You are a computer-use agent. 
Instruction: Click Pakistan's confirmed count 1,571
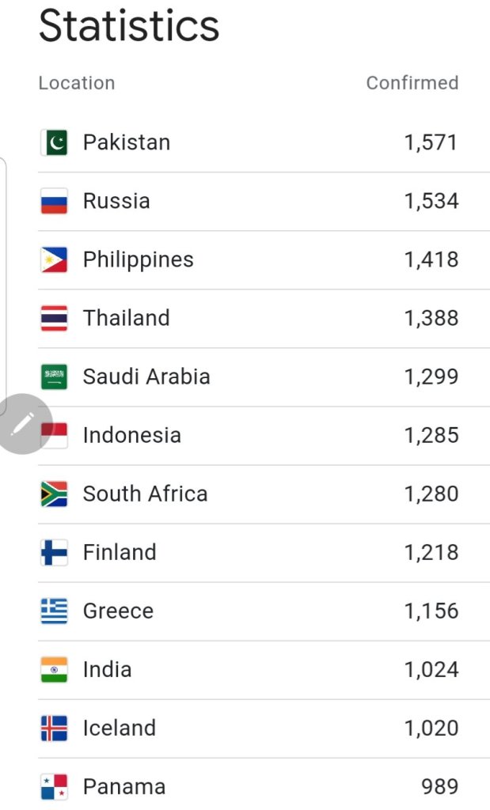click(431, 142)
